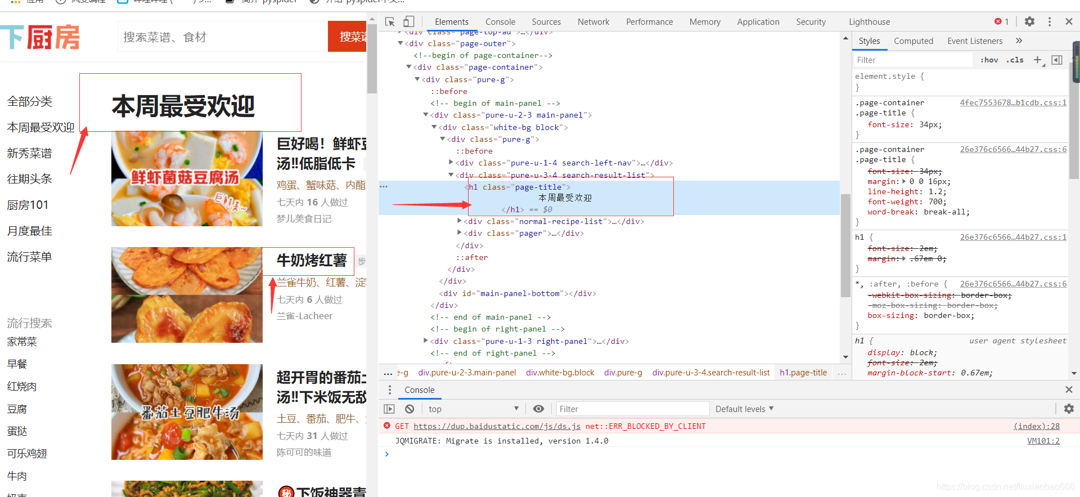This screenshot has width=1080, height=497.
Task: Expand the normal-recipe-list div node
Action: 460,221
